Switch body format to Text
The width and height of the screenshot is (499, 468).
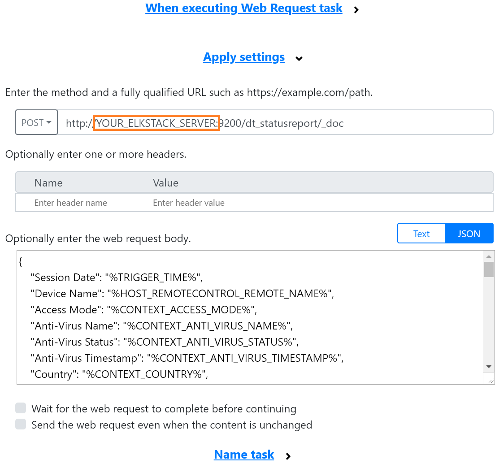(x=421, y=234)
